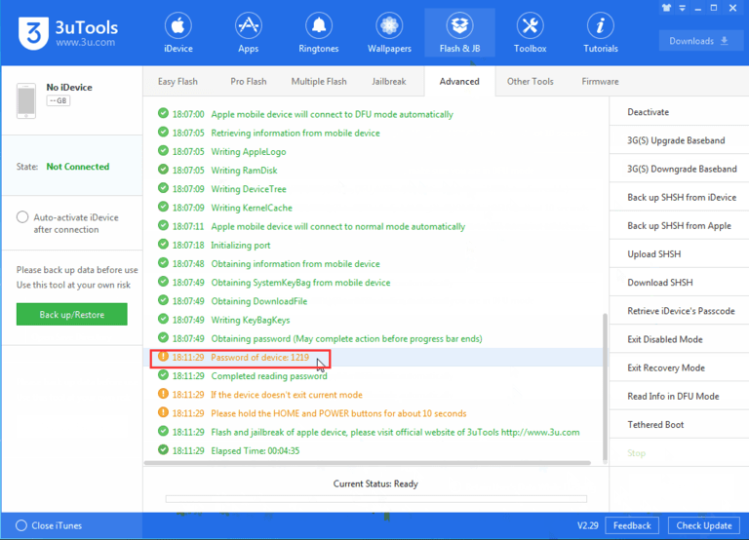The image size is (749, 540).
Task: Click the disabled Stop option
Action: point(679,453)
